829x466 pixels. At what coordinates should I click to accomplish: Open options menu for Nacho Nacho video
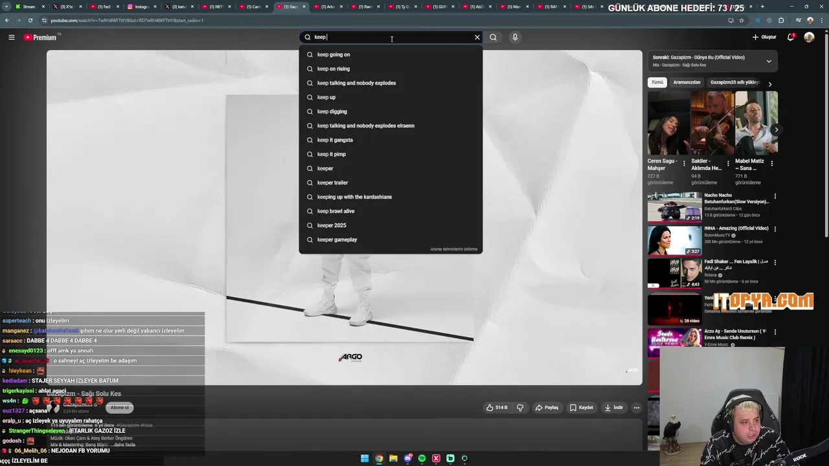click(x=775, y=196)
